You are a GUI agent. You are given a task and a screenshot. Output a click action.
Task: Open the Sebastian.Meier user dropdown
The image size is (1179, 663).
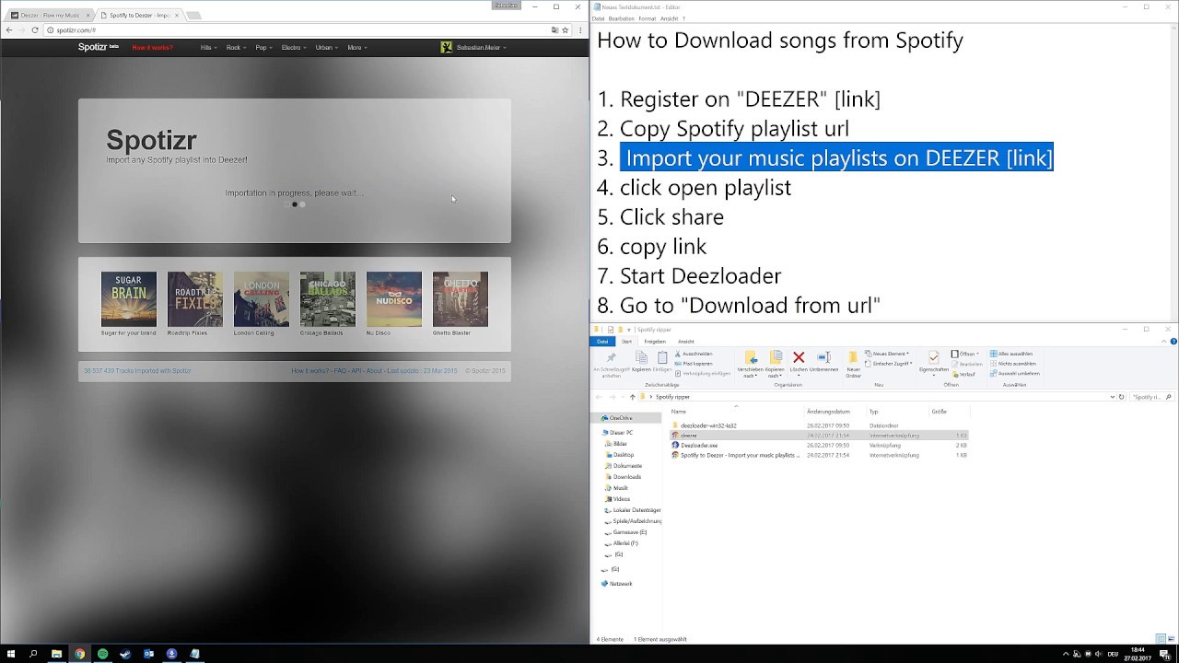tap(483, 47)
